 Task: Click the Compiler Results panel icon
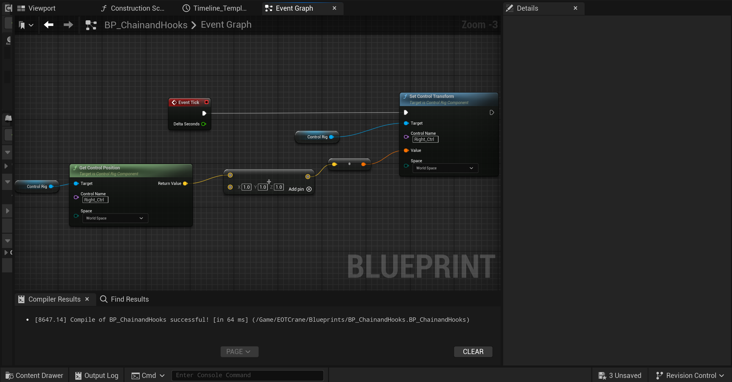point(21,299)
